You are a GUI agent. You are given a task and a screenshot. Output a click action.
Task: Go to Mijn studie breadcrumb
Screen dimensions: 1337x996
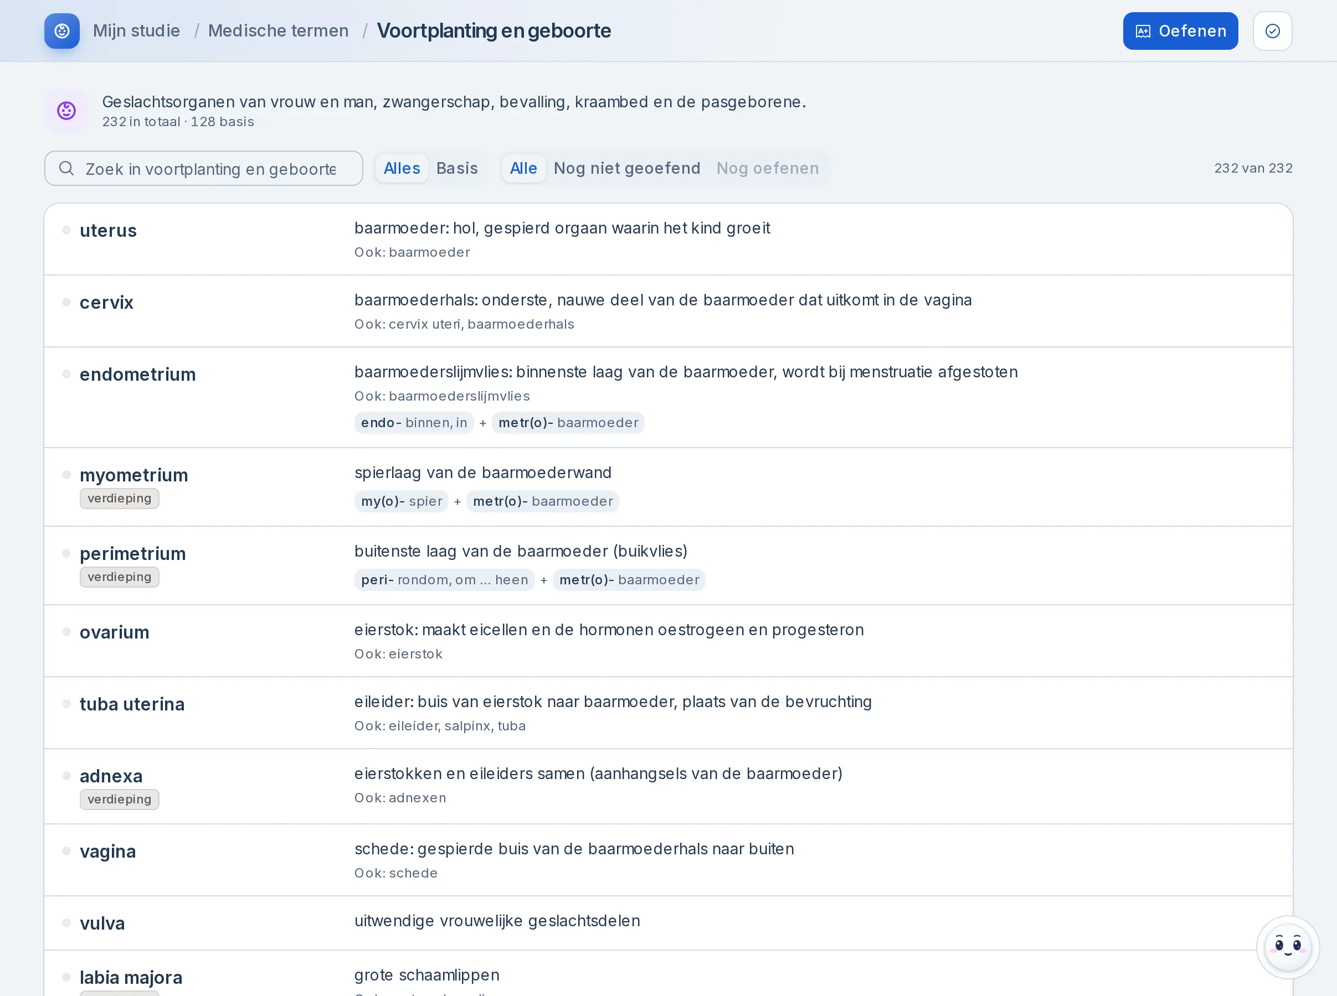pos(136,31)
